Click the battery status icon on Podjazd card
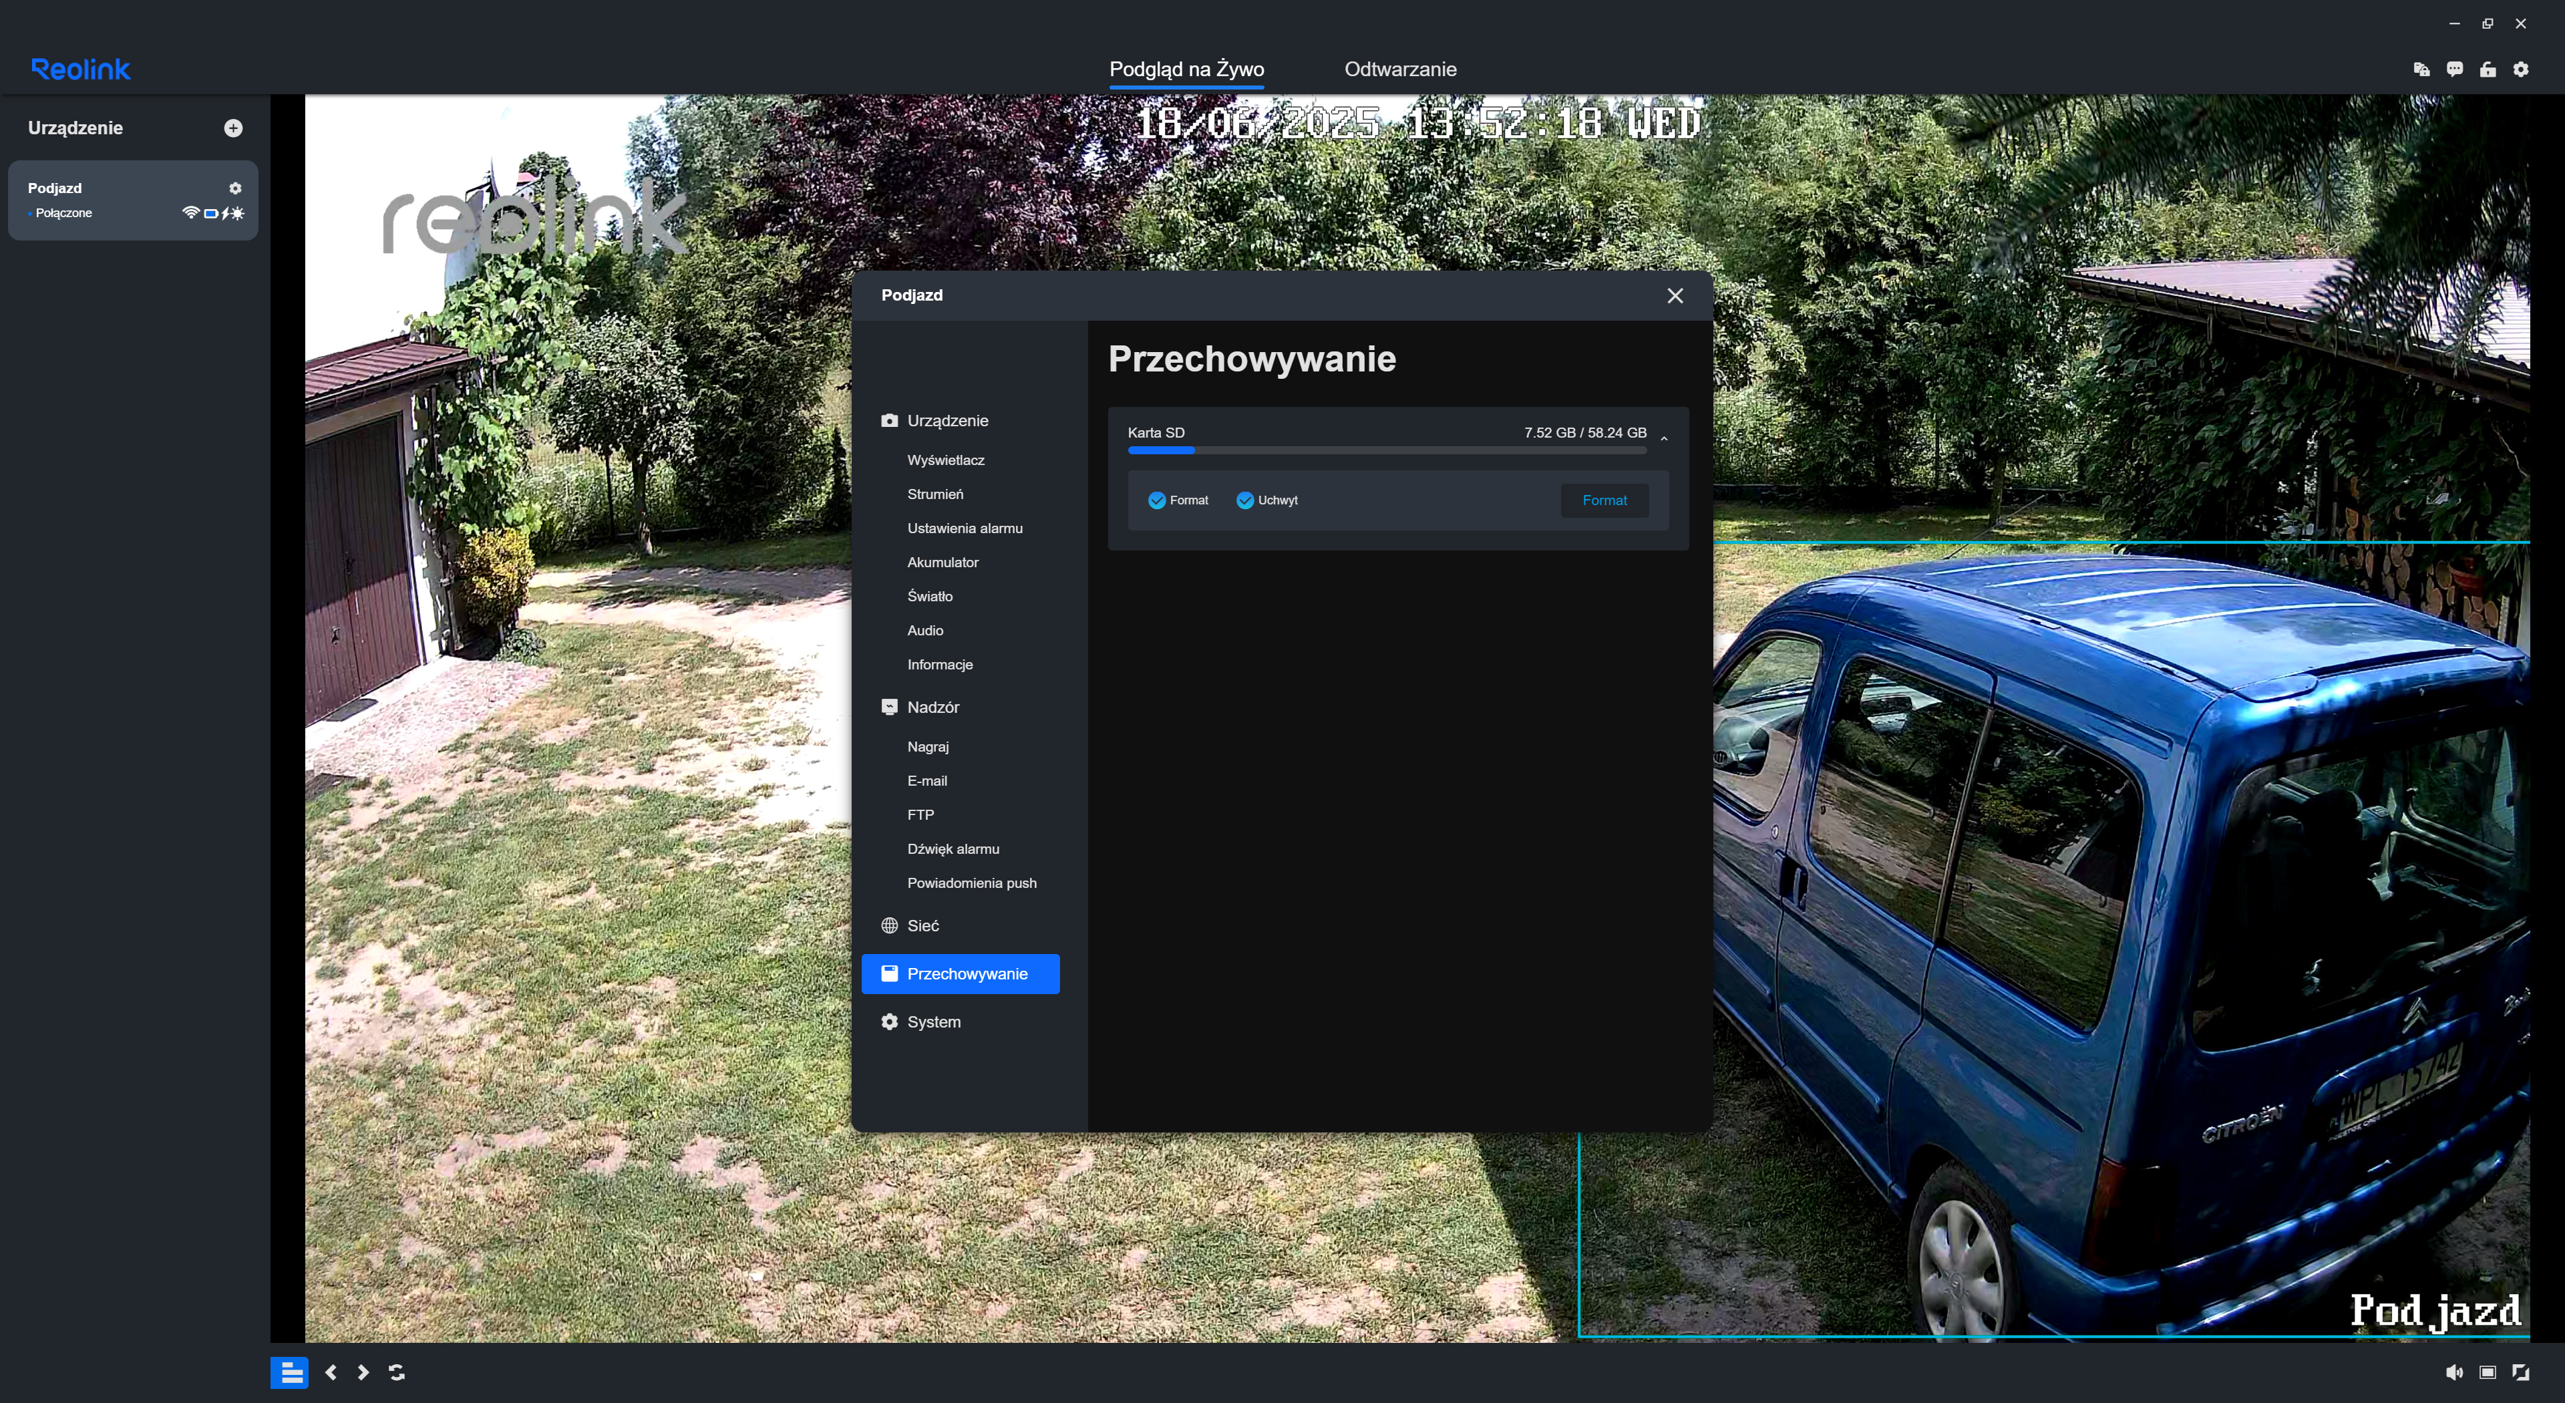The width and height of the screenshot is (2565, 1403). click(210, 213)
